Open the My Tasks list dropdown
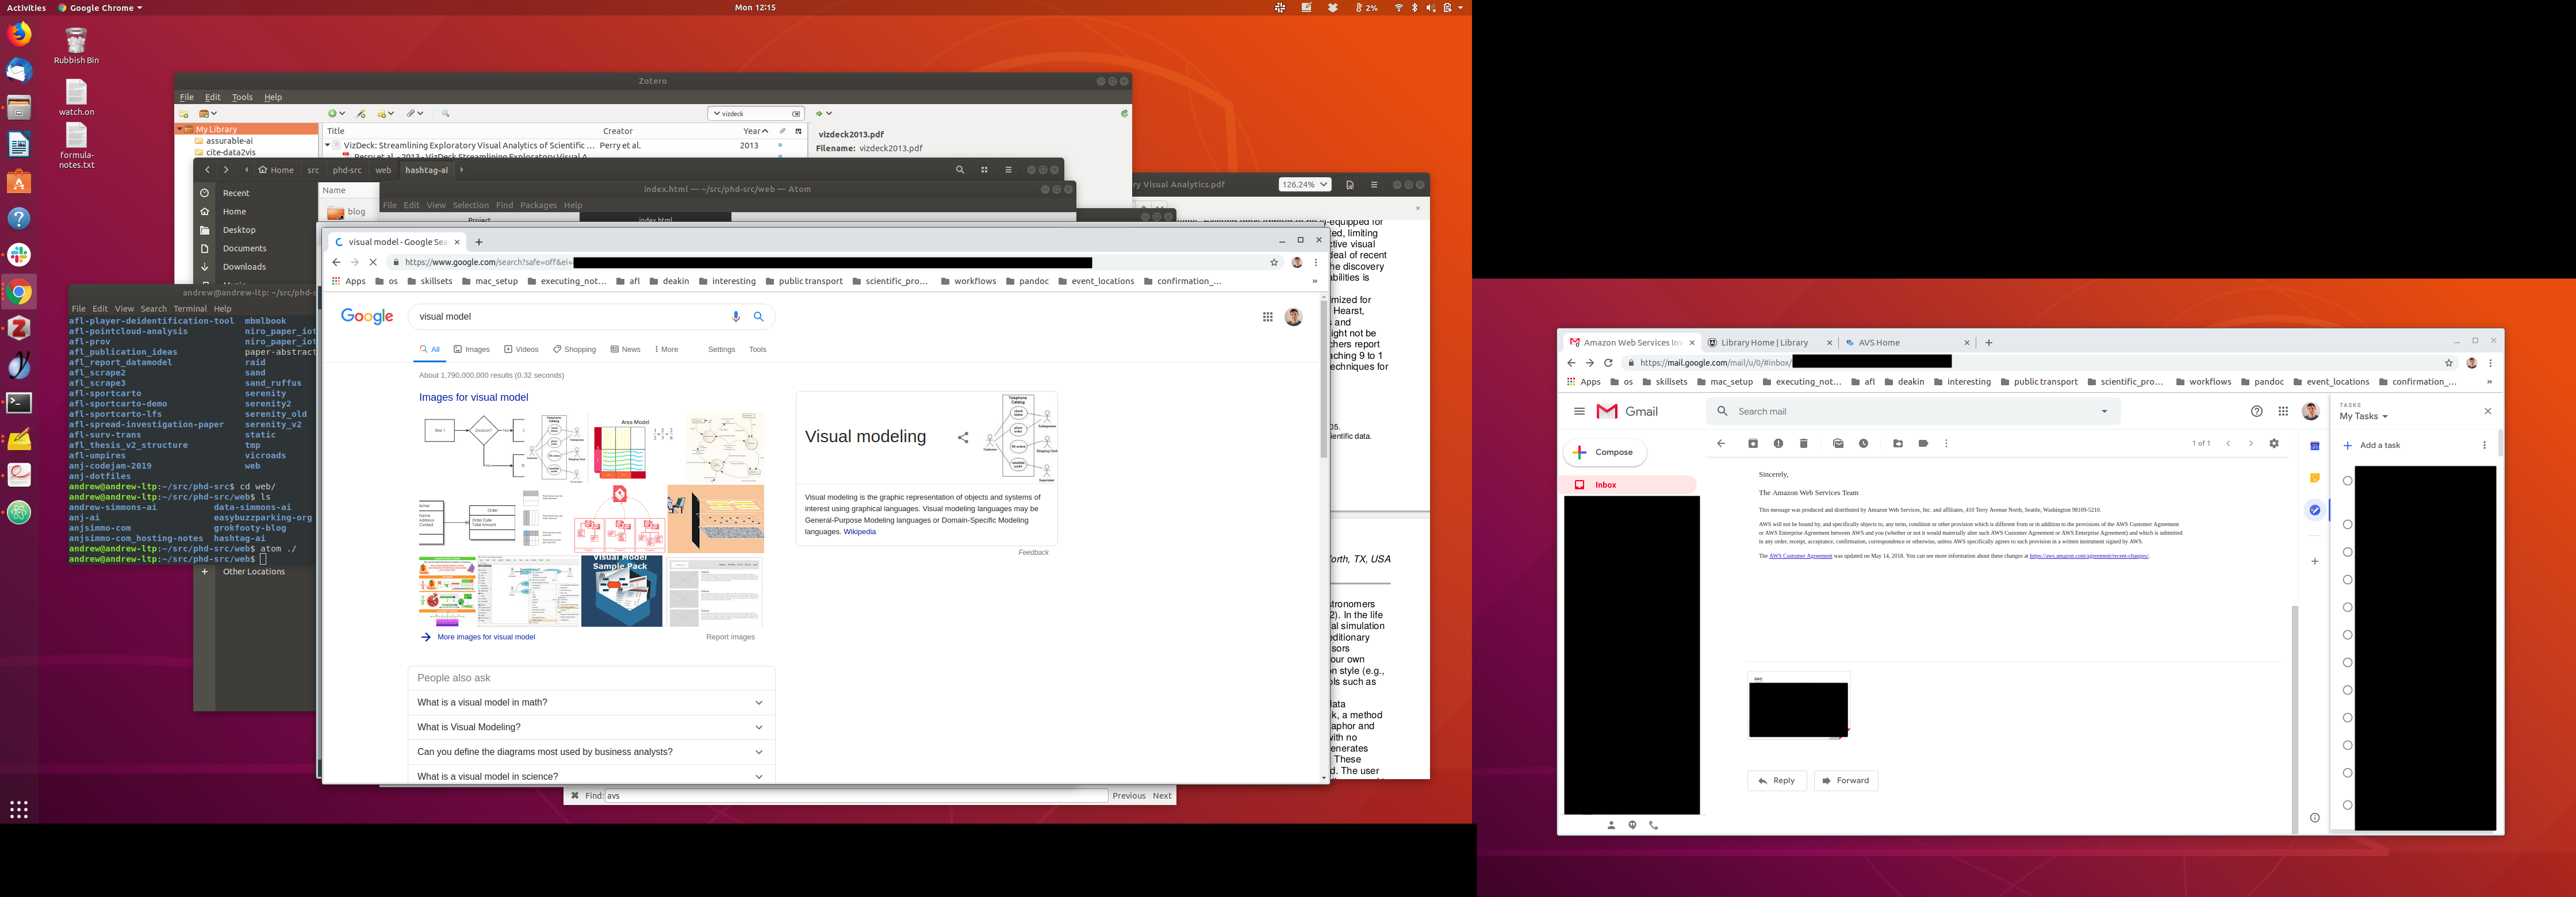Image resolution: width=2576 pixels, height=897 pixels. pos(2364,417)
